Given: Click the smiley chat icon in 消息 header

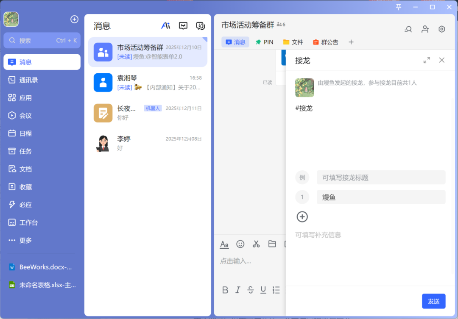Looking at the screenshot, I should click(200, 26).
